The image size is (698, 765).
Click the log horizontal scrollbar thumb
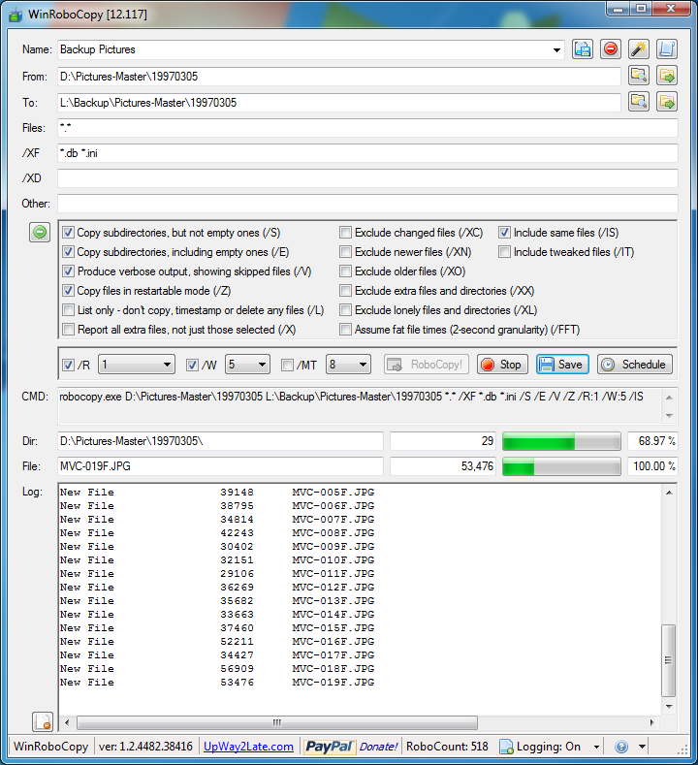point(277,722)
